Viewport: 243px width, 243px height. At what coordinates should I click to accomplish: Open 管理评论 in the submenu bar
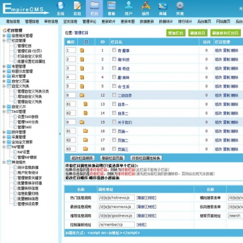(89, 21)
